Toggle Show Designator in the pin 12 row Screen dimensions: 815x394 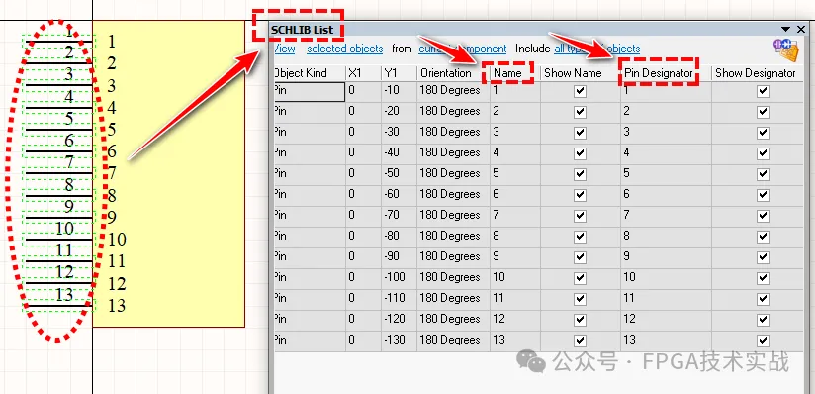pos(763,320)
